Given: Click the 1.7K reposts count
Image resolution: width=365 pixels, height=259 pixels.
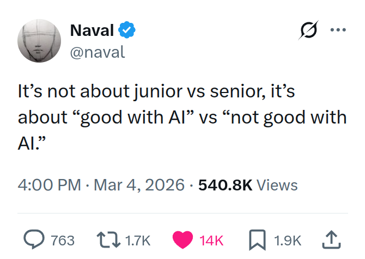Looking at the screenshot, I should tap(137, 240).
